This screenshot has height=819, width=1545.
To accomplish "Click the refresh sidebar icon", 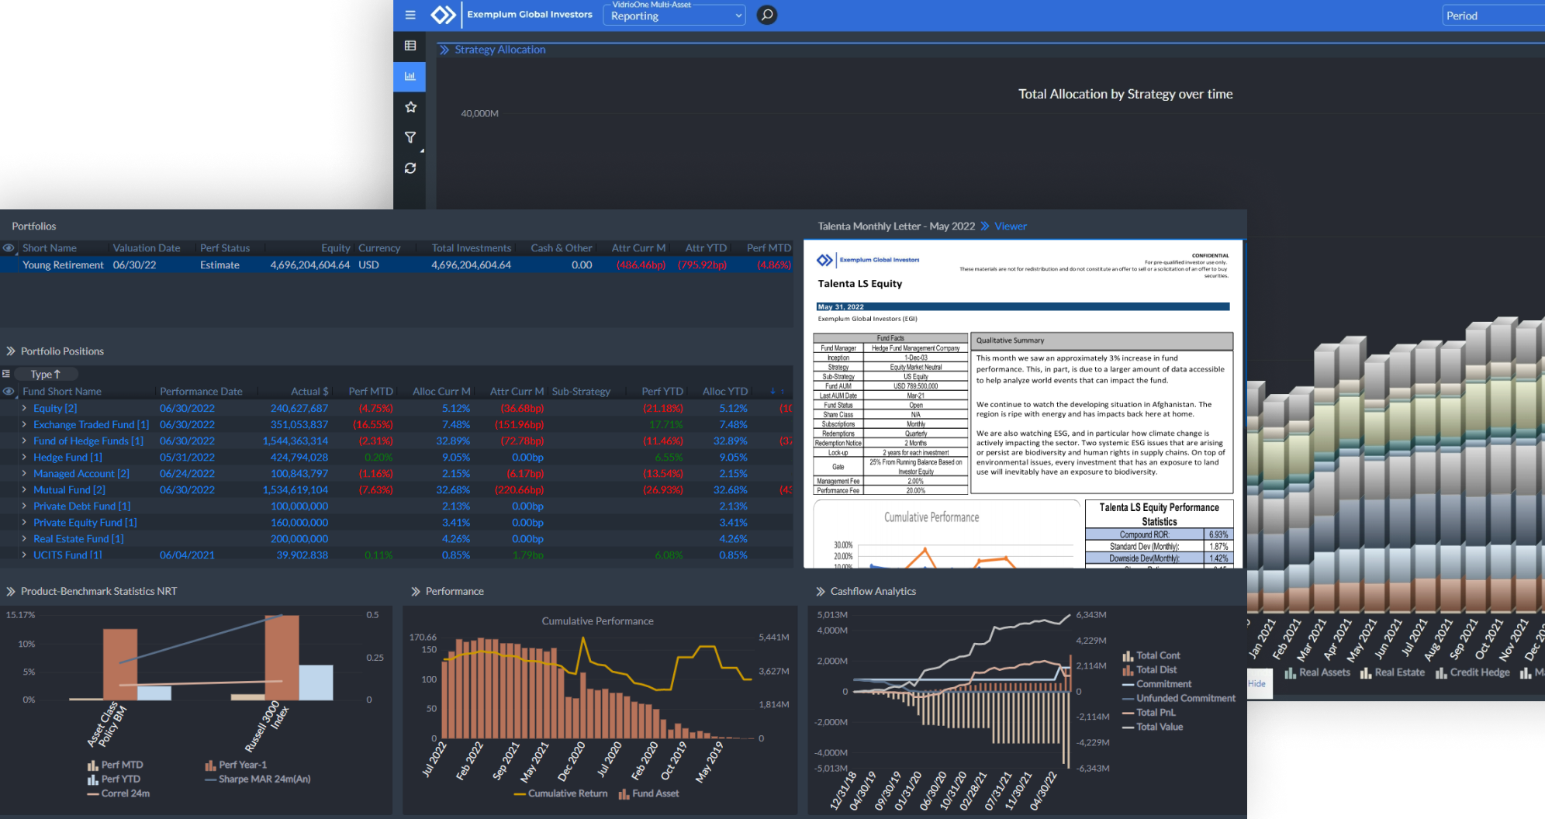I will (410, 168).
